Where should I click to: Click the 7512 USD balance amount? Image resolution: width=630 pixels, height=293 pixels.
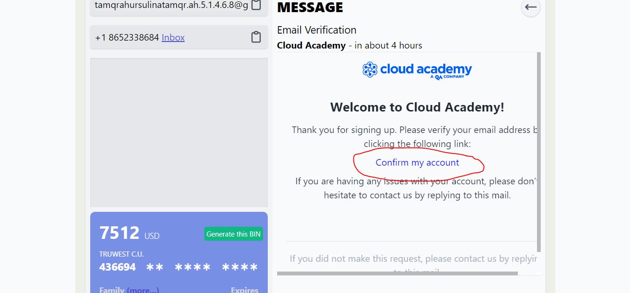point(129,233)
